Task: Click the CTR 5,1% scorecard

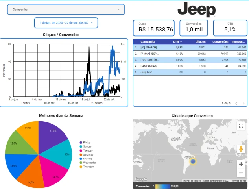Action: (230, 28)
